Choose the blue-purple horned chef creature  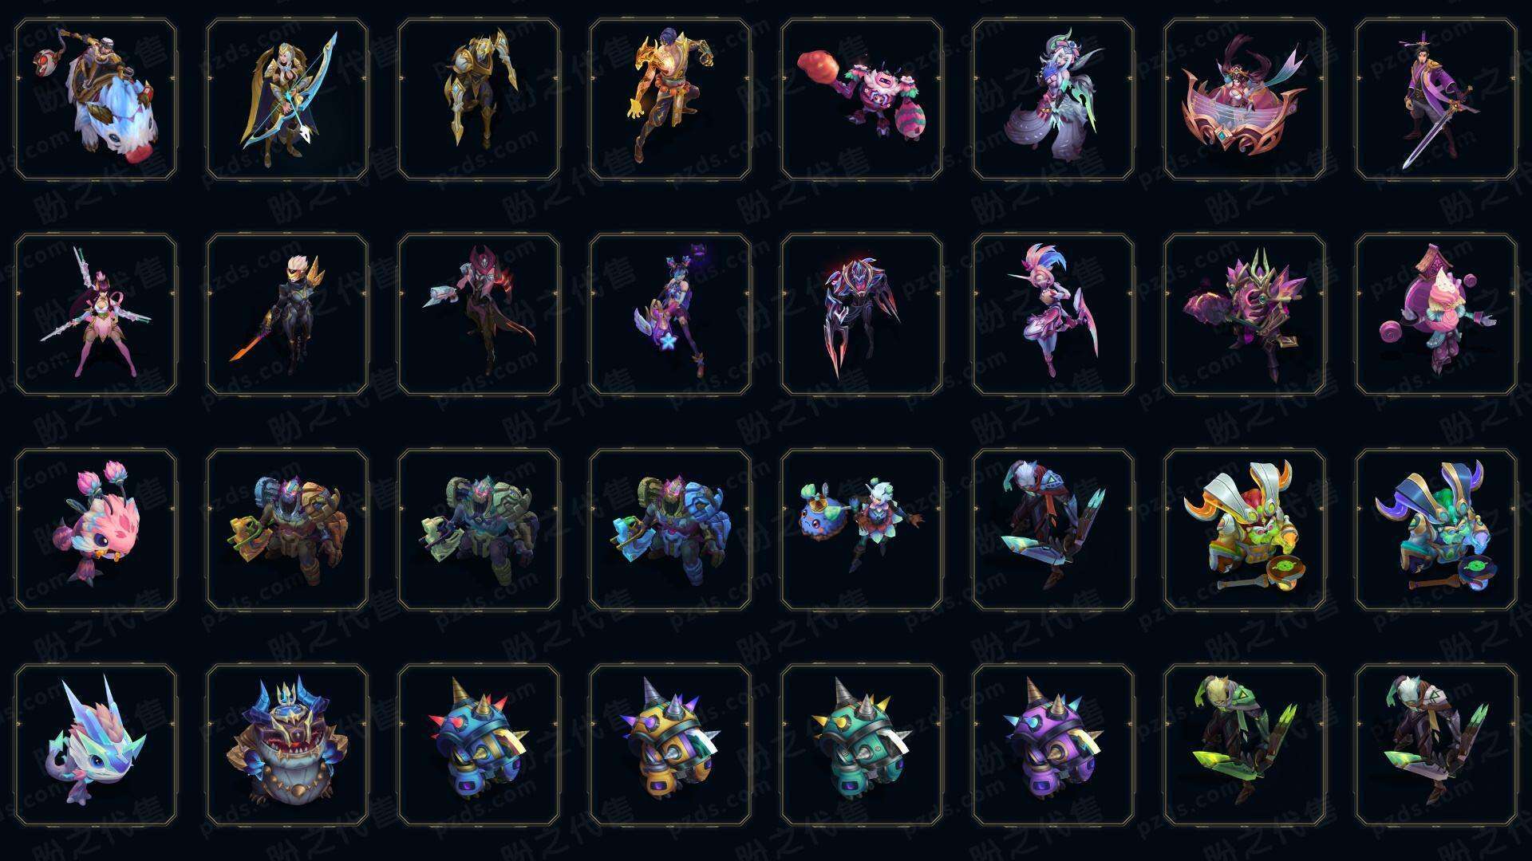pos(1436,529)
